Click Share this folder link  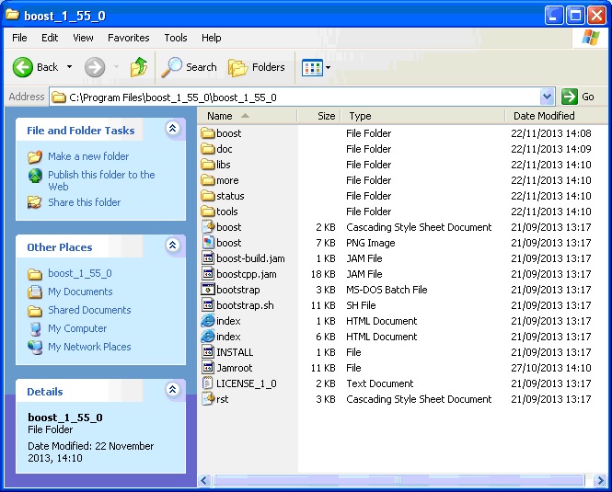pos(85,202)
